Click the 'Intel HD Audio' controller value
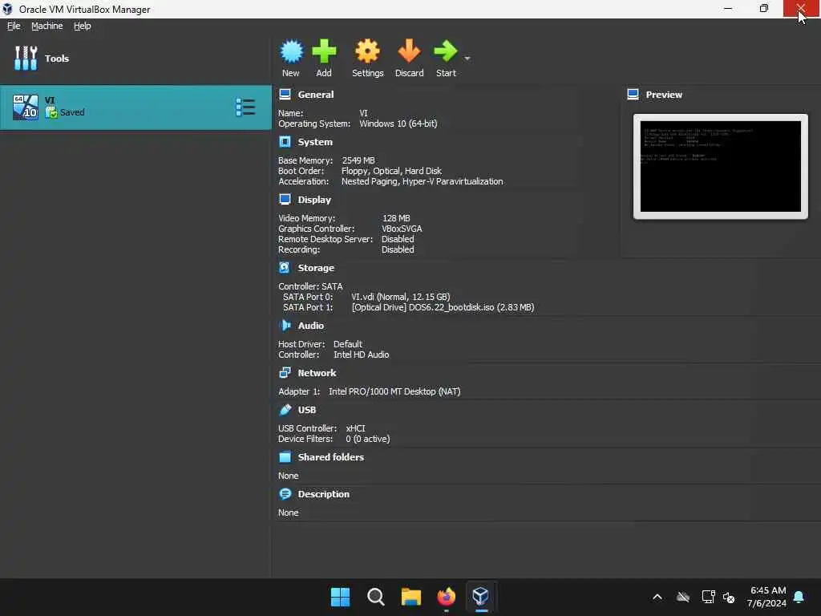This screenshot has height=616, width=821. 362,355
